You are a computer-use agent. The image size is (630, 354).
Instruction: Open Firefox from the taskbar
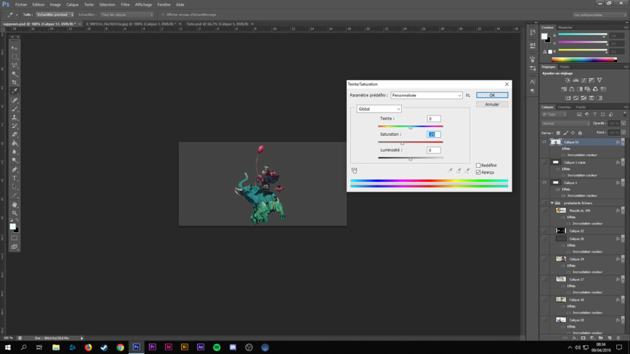pyautogui.click(x=88, y=347)
